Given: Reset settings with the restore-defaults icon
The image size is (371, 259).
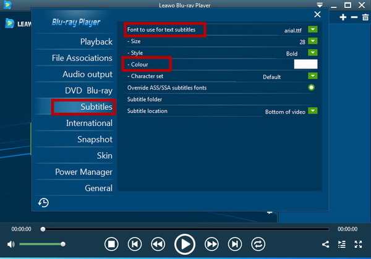Looking at the screenshot, I should tap(43, 202).
